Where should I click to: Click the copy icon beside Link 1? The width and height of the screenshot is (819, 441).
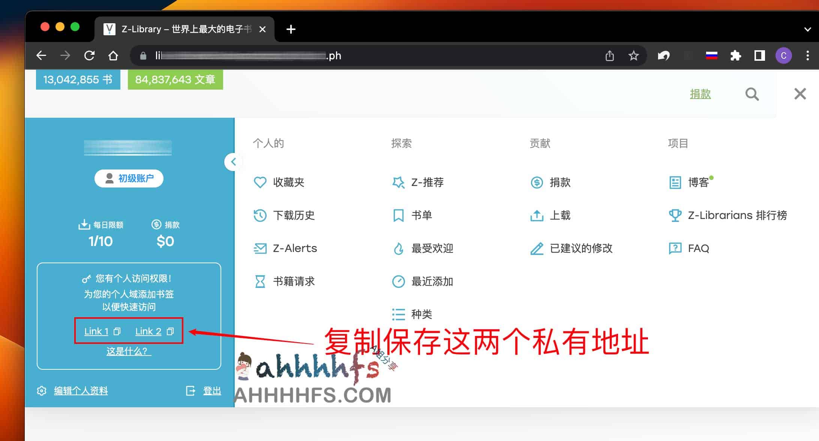pos(118,331)
